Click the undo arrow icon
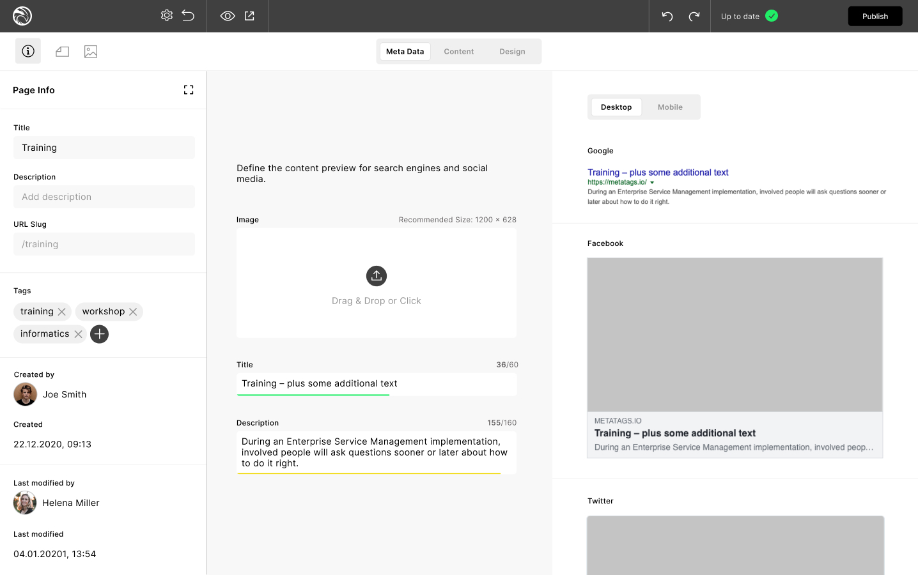This screenshot has height=575, width=918. tap(667, 17)
